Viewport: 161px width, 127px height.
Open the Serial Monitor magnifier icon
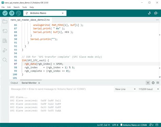click(156, 13)
